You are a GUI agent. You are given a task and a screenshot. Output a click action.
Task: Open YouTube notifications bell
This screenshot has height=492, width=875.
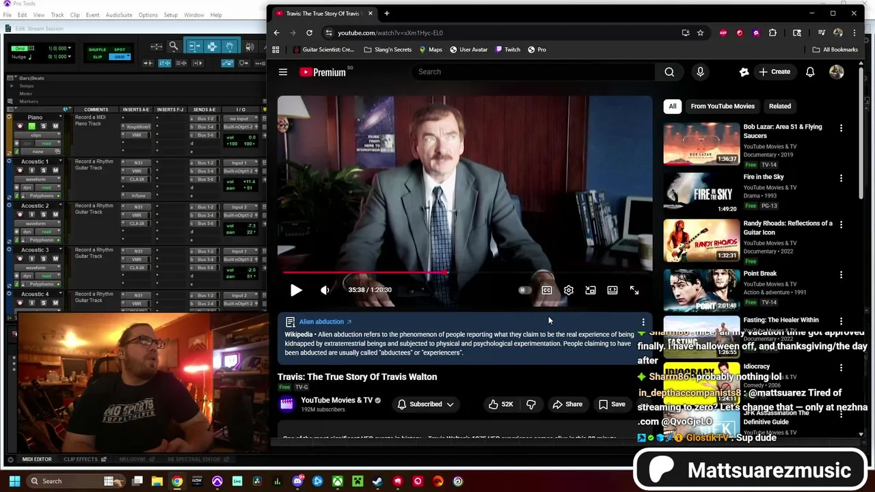[x=810, y=72]
